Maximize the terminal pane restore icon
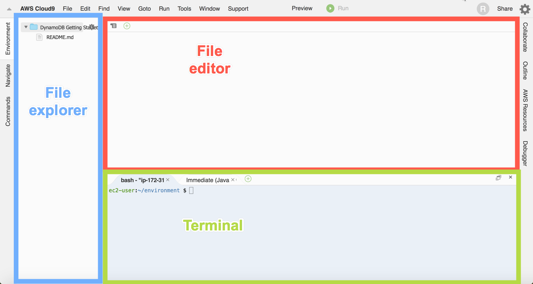 pyautogui.click(x=498, y=177)
